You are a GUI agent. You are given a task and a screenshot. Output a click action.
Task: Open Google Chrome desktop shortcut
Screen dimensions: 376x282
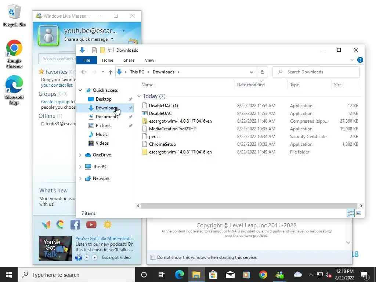(14, 54)
